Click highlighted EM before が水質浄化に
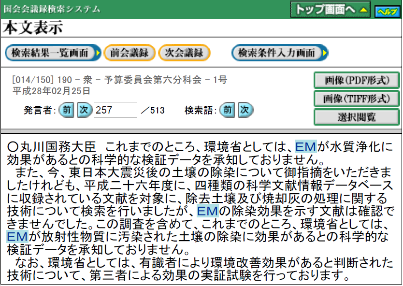 [x=305, y=147]
